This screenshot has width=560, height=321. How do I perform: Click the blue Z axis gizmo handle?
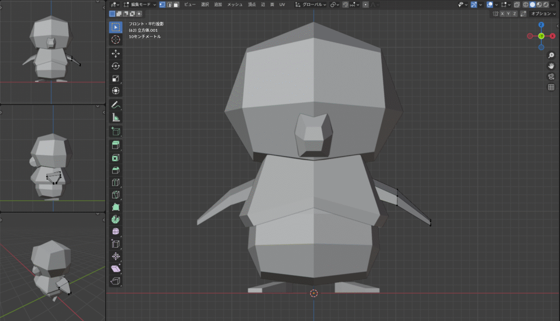tap(541, 25)
